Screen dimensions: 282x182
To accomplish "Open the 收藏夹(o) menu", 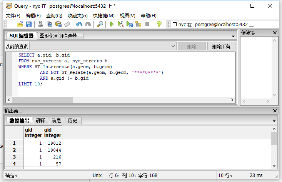I will 77,16.
